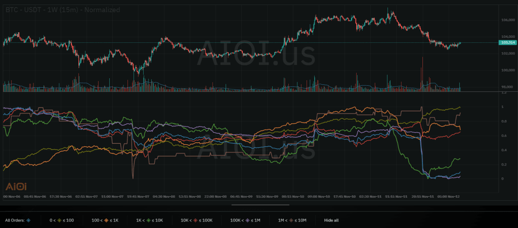
Task: Click the olive diamond for 0 to 100 orders
Action: pos(61,220)
